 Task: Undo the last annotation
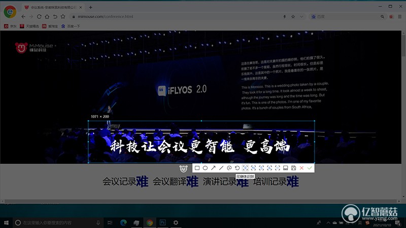click(x=237, y=168)
